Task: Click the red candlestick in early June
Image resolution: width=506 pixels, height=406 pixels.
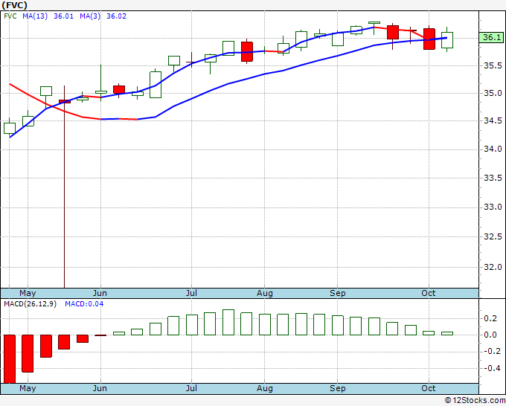Action: pos(119,90)
